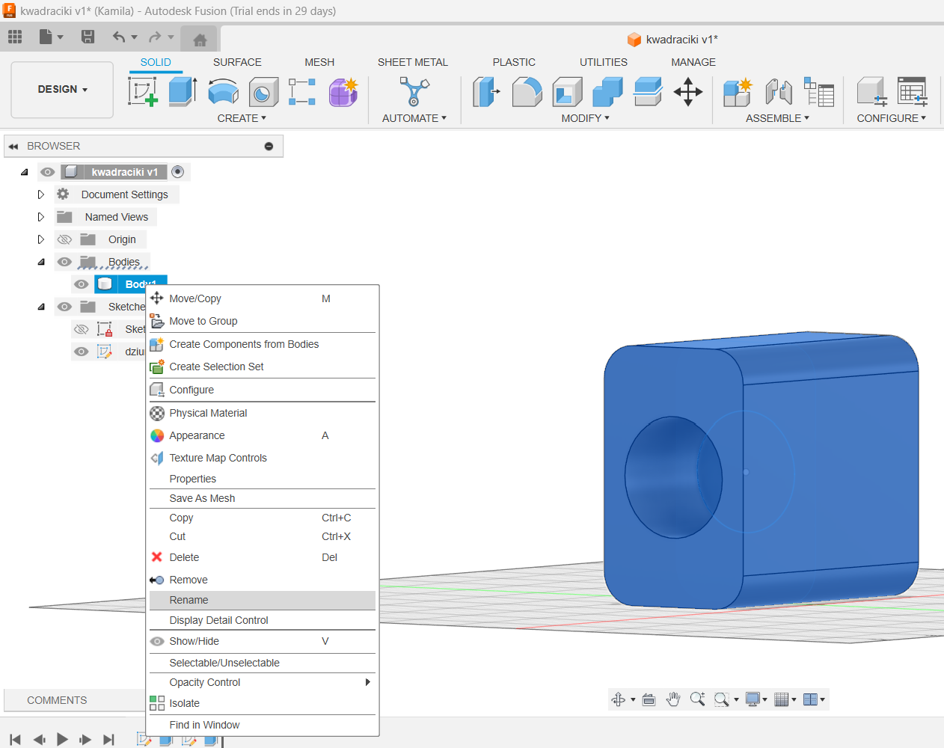Select the Pan hand tool
944x748 pixels.
tap(673, 699)
